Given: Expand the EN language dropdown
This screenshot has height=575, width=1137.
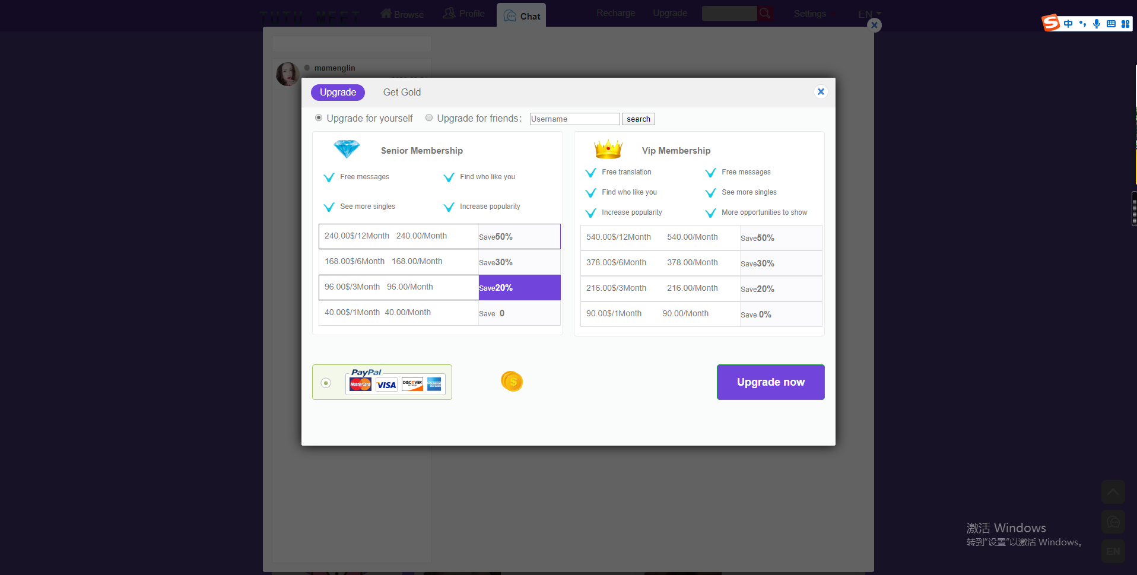Looking at the screenshot, I should click(x=869, y=14).
